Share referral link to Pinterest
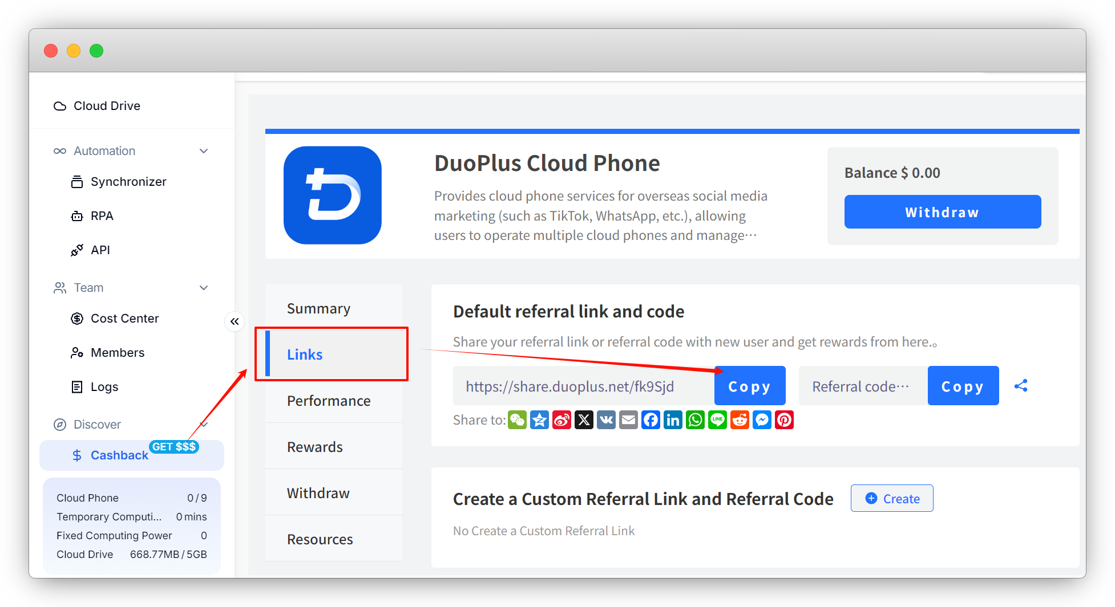Screen dimensions: 1115x607 click(x=784, y=420)
